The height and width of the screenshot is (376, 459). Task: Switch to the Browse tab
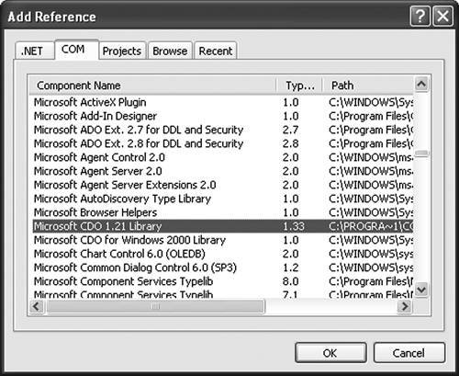click(x=170, y=51)
